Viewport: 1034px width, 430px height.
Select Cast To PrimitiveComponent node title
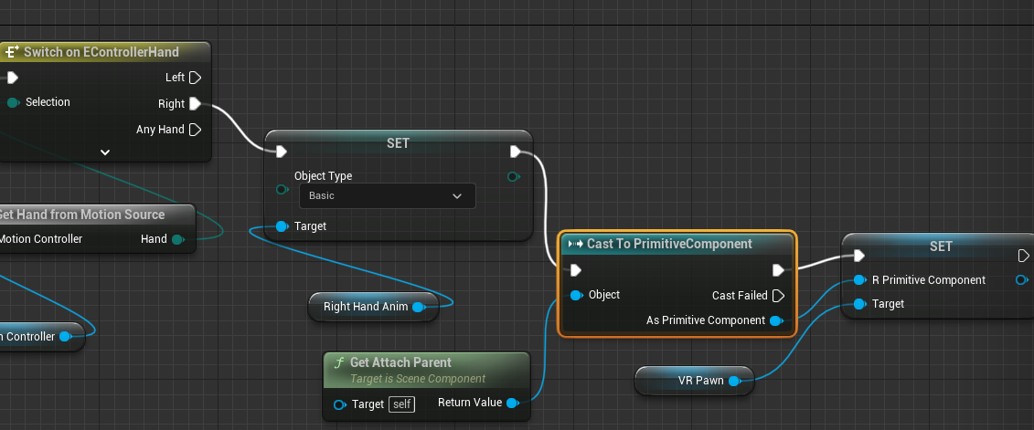669,244
